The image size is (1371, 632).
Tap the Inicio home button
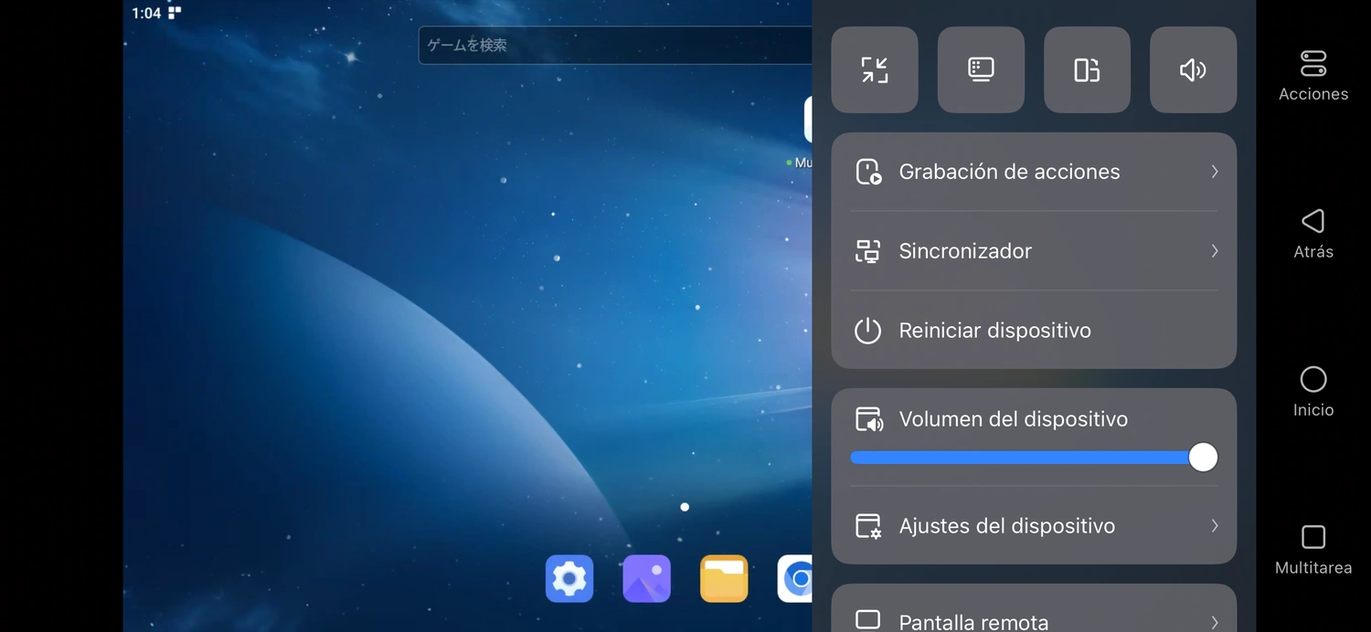tap(1313, 392)
